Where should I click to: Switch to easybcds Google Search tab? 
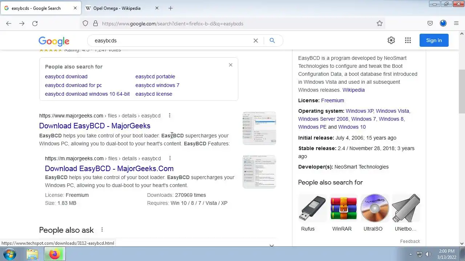click(x=36, y=8)
